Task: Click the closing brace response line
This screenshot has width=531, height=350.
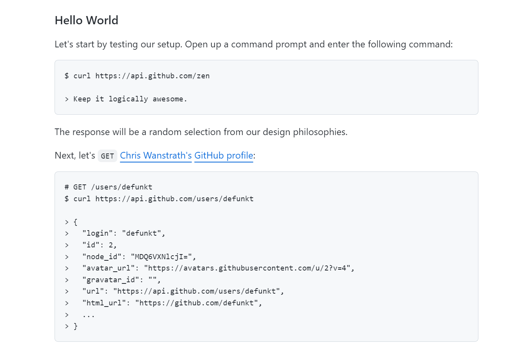Action: tap(76, 326)
